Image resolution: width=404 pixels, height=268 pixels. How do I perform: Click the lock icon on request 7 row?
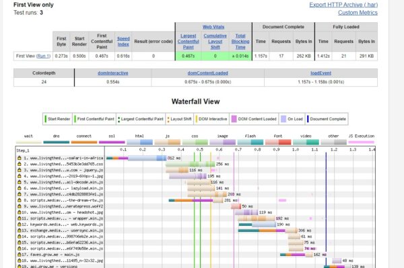20,194
